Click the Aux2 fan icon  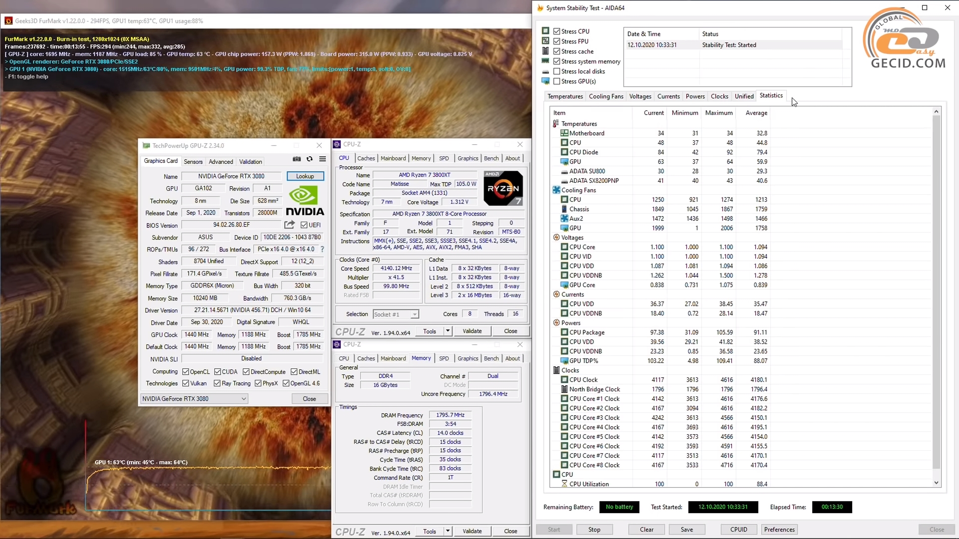(564, 219)
